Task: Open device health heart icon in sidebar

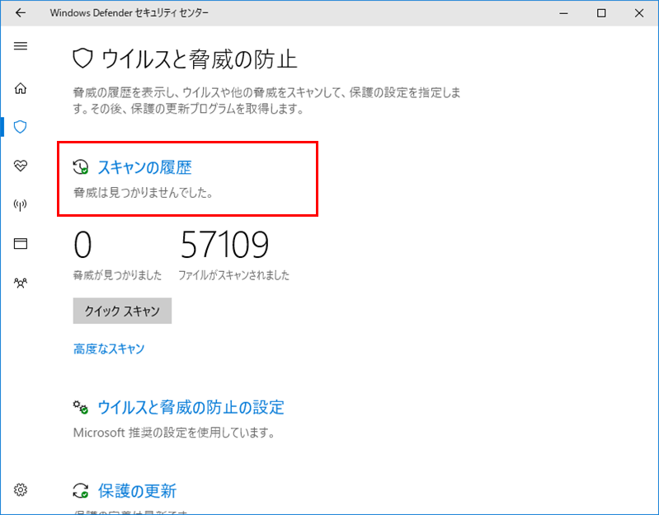Action: coord(20,166)
